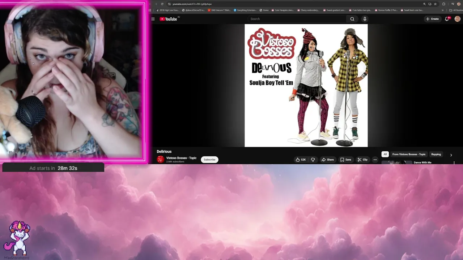463x260 pixels.
Task: Open options for the 'Dance With Me' video
Action: pyautogui.click(x=454, y=162)
